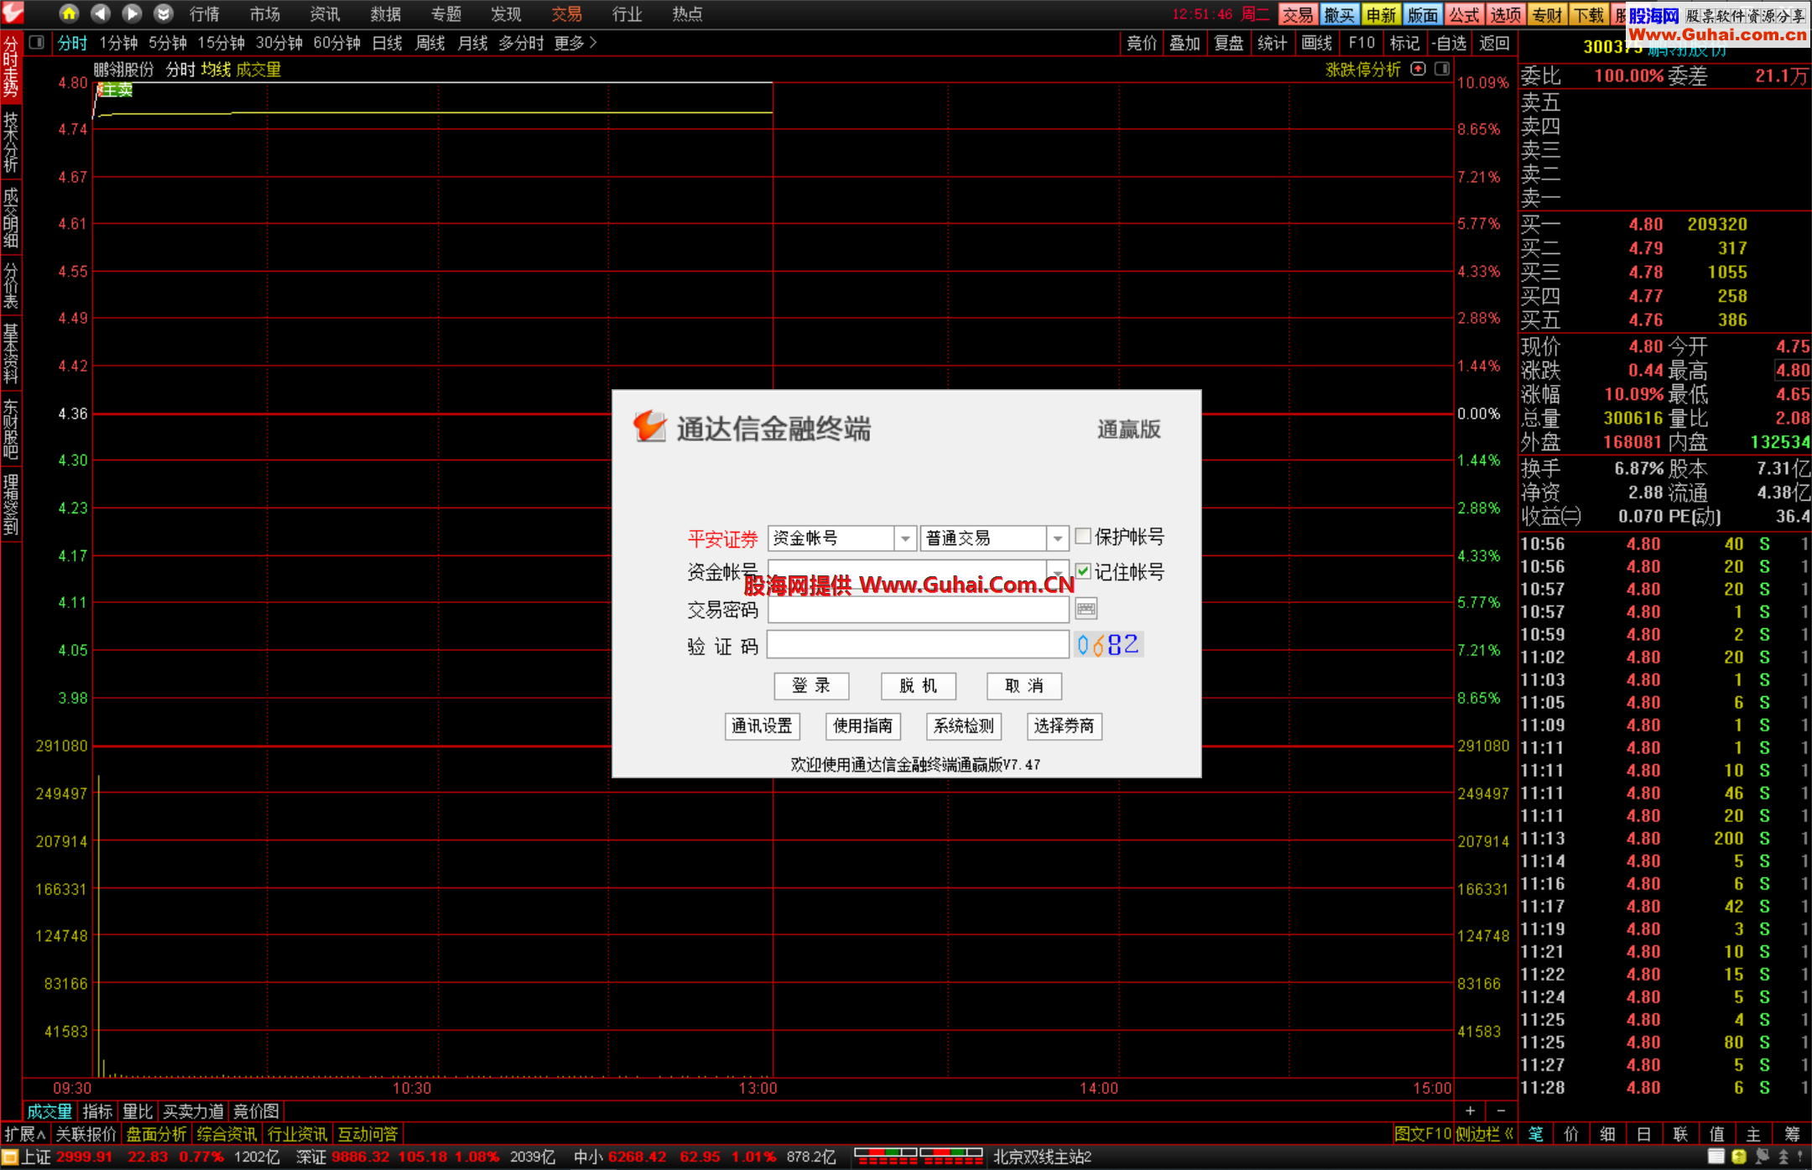Open 使用指南 user guide
The height and width of the screenshot is (1170, 1812).
(863, 726)
